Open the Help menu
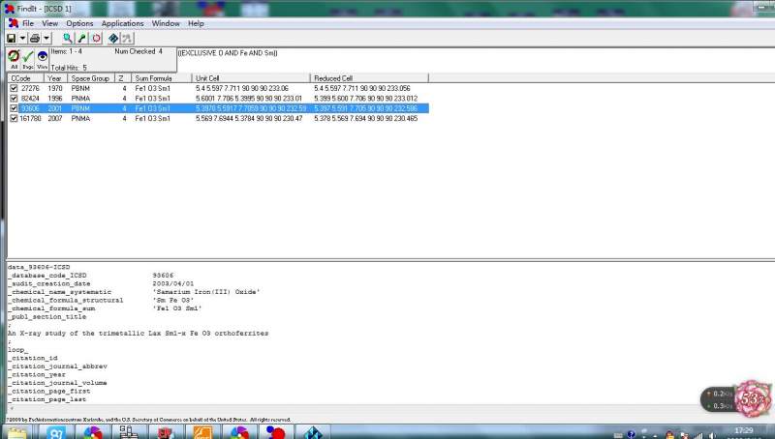 196,23
